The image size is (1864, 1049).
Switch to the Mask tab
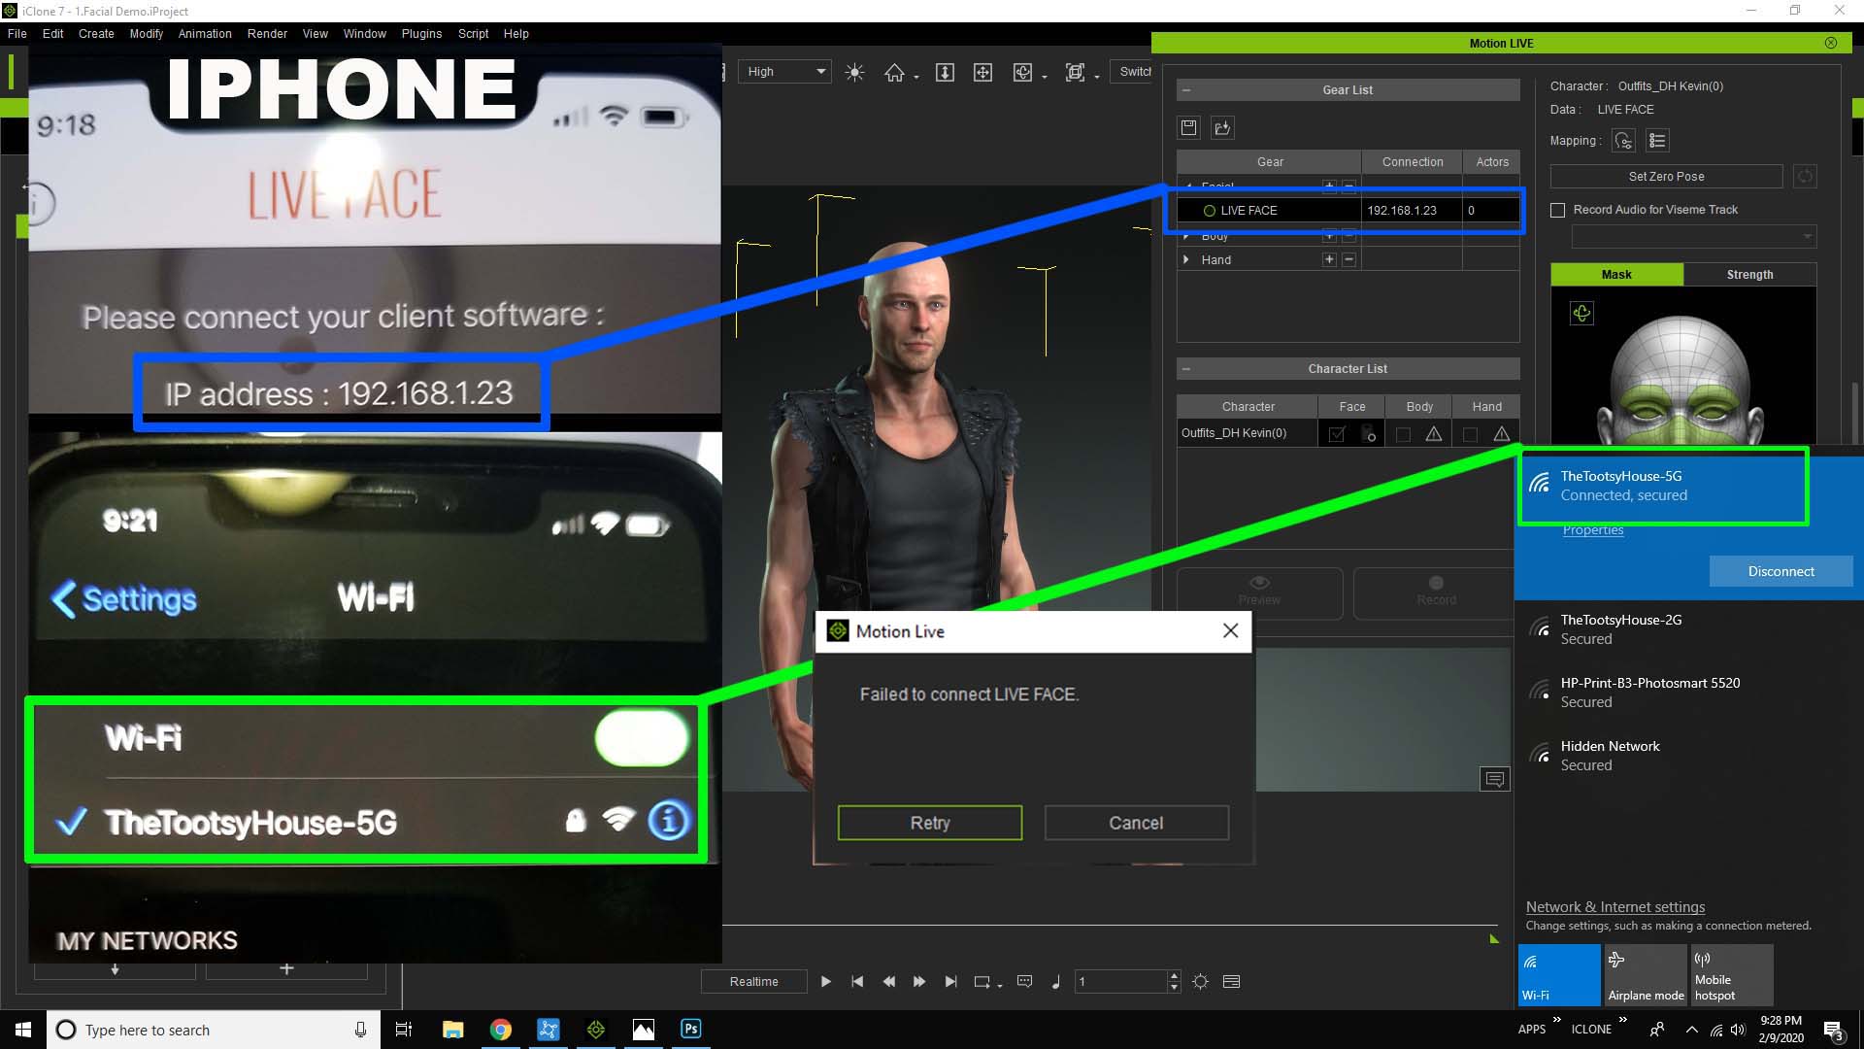pos(1616,275)
